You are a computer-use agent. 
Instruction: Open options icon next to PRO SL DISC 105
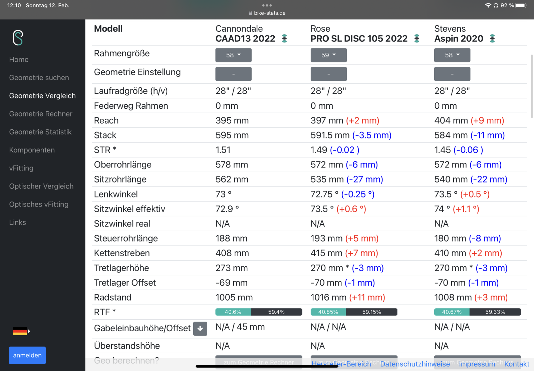pos(417,39)
